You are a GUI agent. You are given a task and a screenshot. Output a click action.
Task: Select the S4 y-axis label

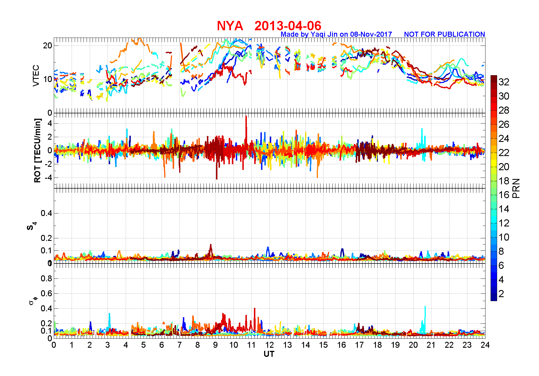(x=31, y=226)
